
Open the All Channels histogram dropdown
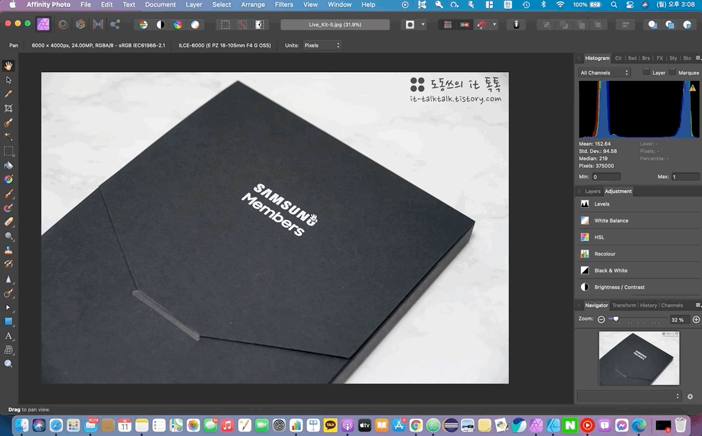(605, 73)
